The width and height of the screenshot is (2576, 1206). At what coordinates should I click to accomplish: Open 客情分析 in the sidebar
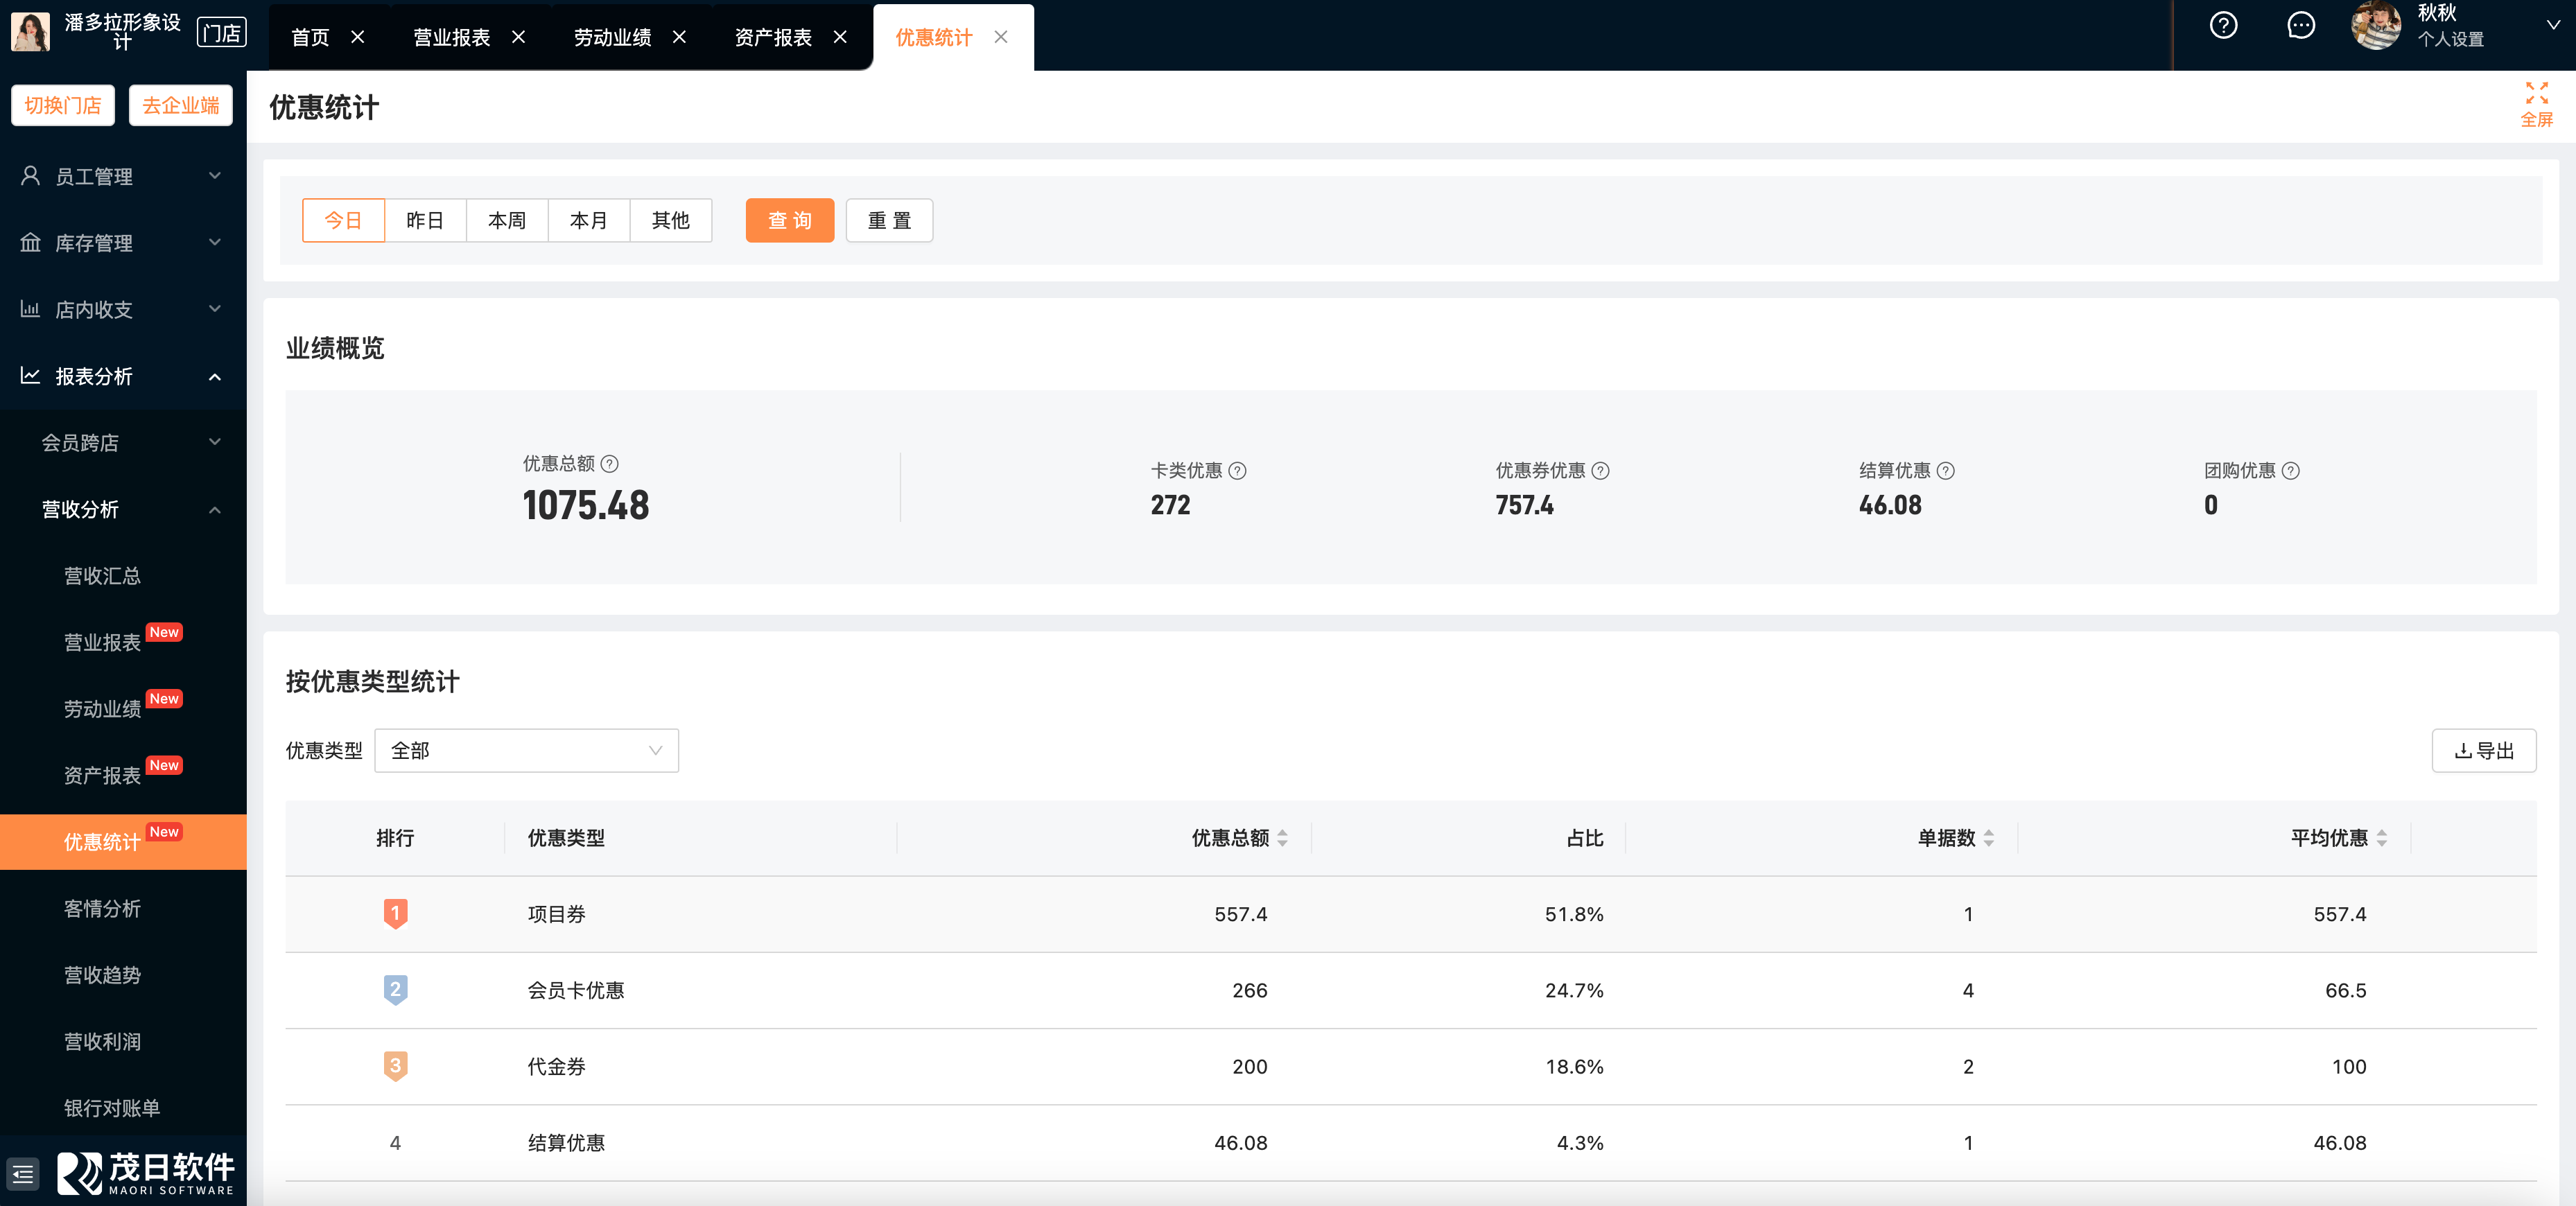point(102,908)
